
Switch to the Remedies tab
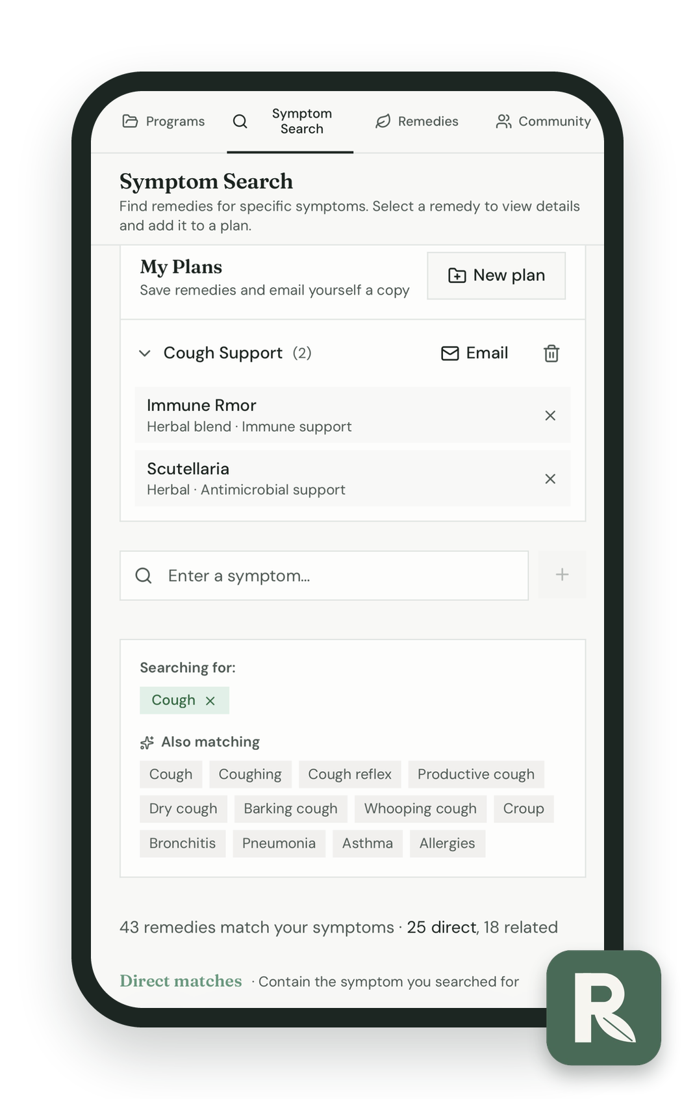417,122
